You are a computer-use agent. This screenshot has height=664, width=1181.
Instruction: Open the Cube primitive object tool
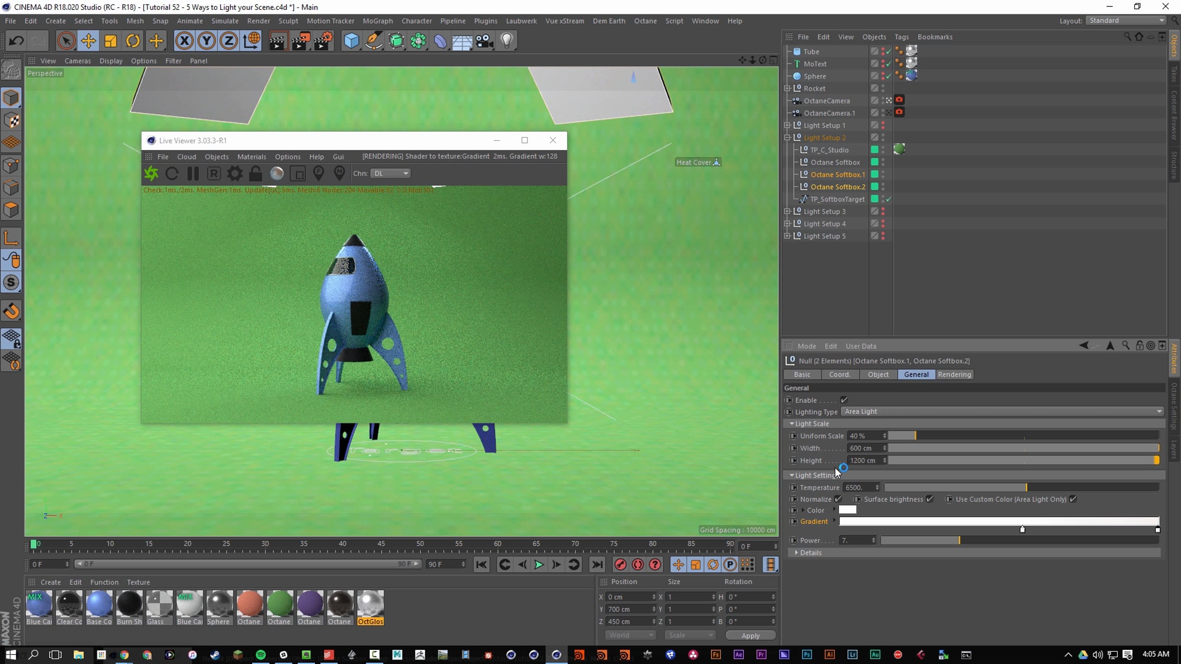[351, 41]
